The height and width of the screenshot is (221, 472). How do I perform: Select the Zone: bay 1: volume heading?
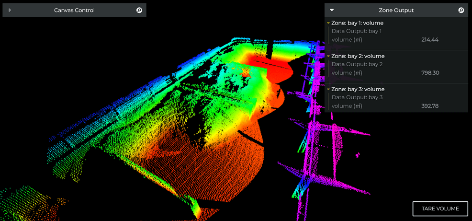pyautogui.click(x=357, y=23)
